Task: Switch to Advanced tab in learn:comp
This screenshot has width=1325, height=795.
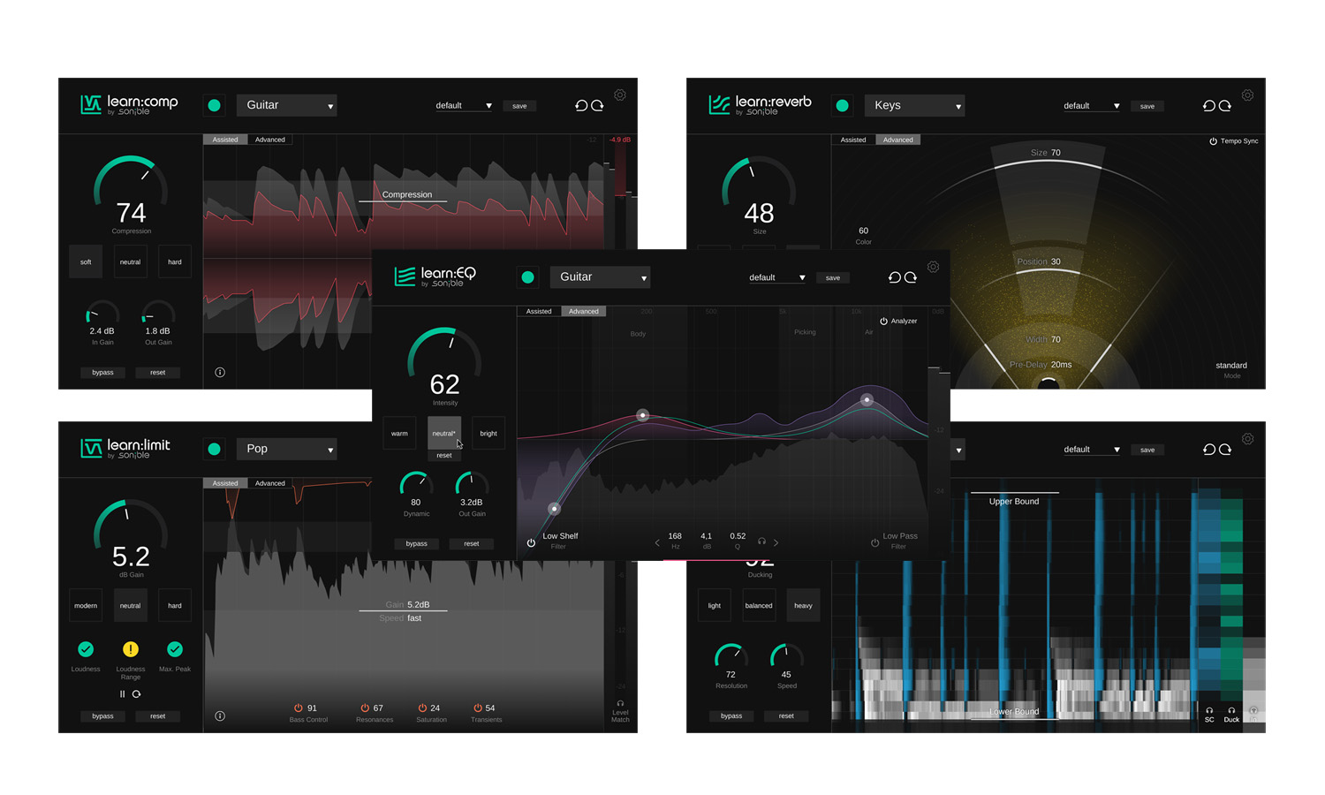Action: (x=270, y=140)
